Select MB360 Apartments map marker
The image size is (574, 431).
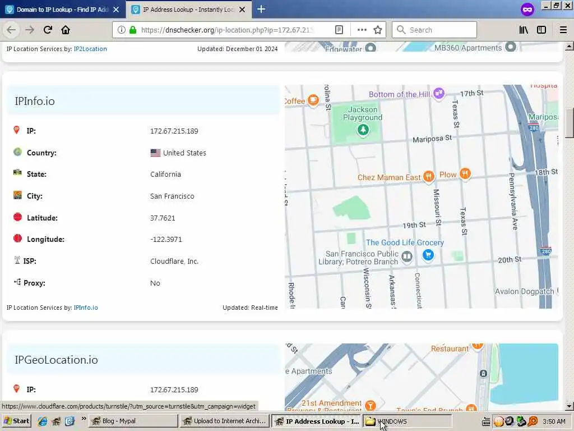[511, 47]
